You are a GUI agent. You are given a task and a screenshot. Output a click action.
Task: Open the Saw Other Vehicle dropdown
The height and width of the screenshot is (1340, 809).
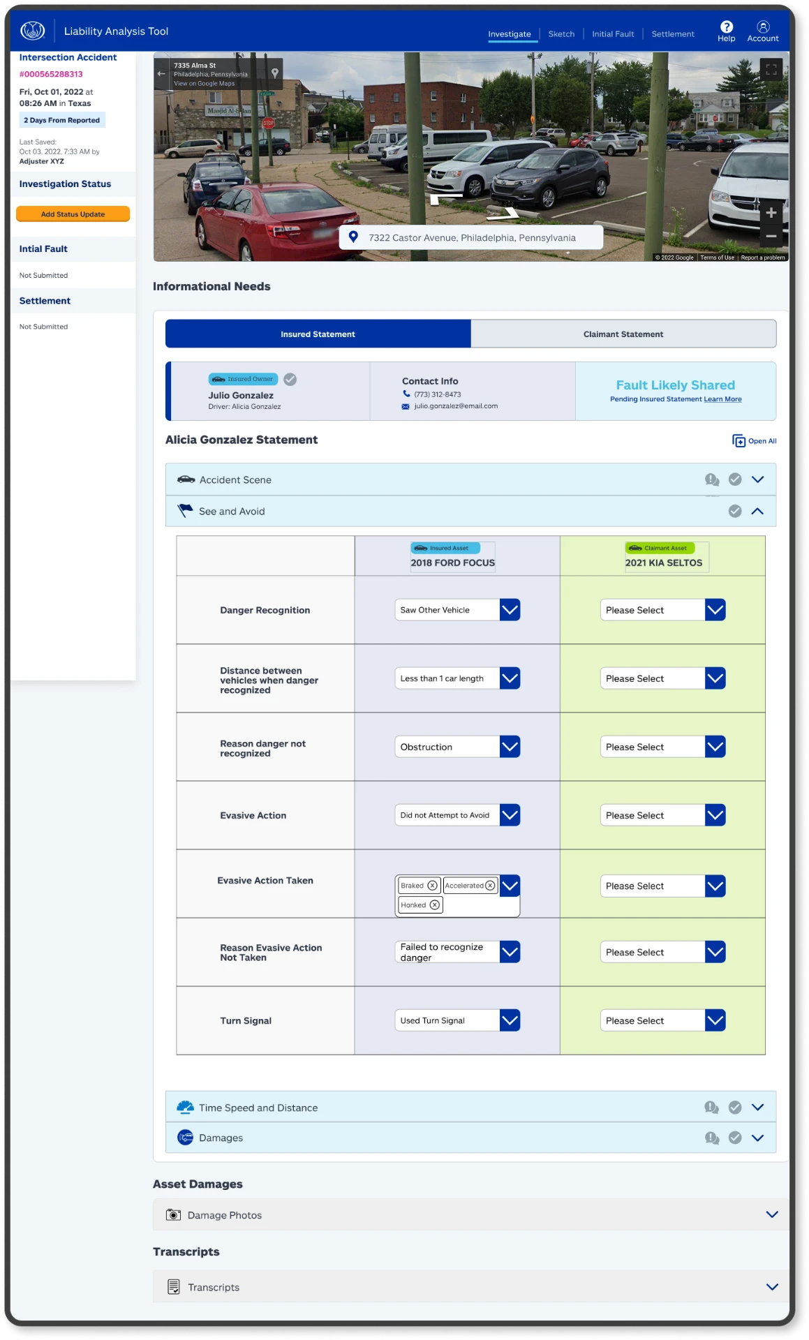457,610
